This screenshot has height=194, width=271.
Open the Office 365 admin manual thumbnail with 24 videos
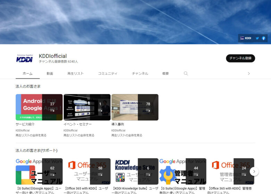pos(231,171)
